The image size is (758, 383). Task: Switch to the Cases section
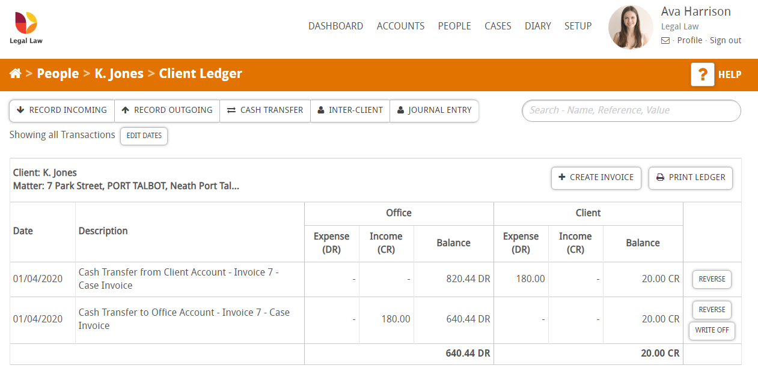click(498, 26)
